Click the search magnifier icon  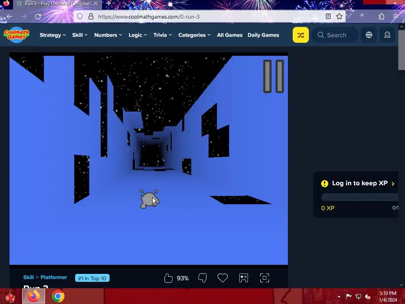tap(320, 35)
